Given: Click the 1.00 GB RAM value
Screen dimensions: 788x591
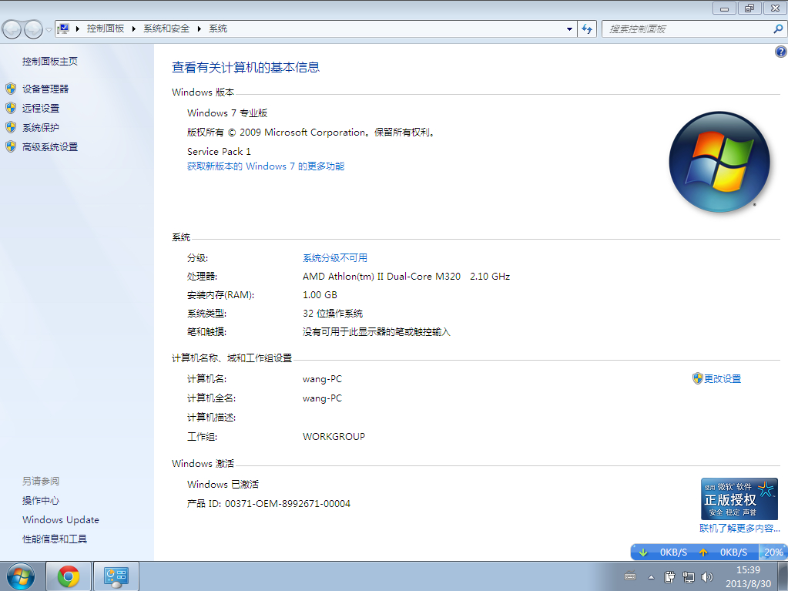Looking at the screenshot, I should [x=320, y=295].
